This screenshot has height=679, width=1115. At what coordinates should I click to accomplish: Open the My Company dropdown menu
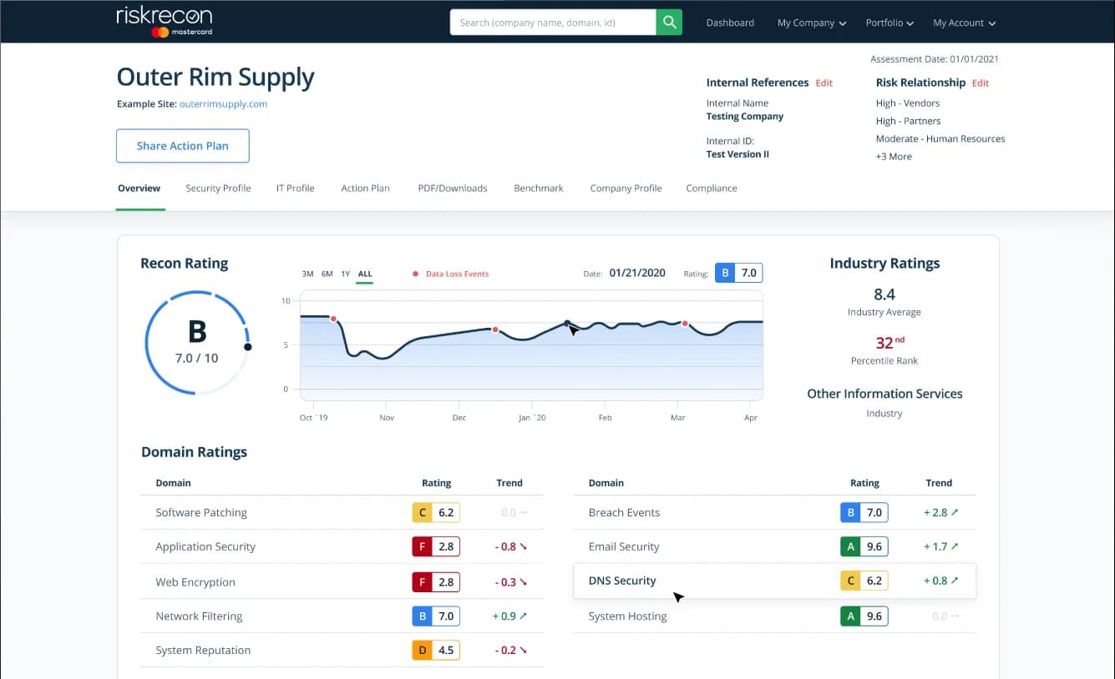812,23
